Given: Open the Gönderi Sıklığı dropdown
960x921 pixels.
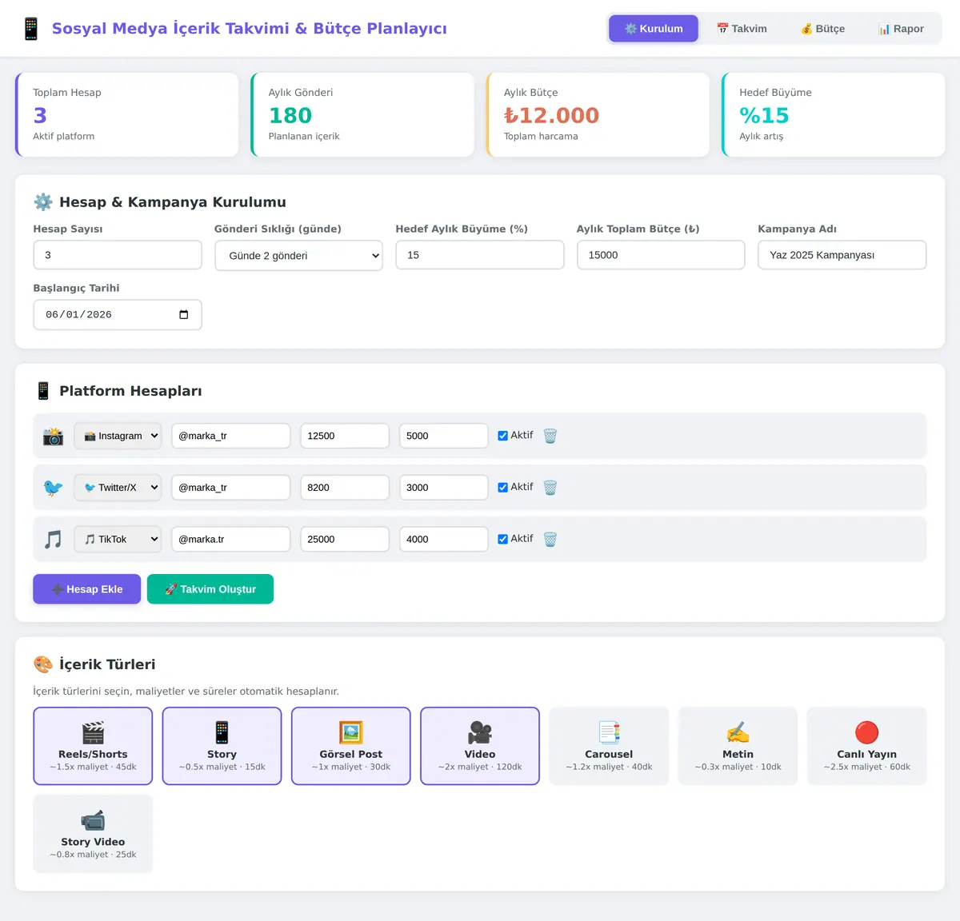Looking at the screenshot, I should [298, 256].
